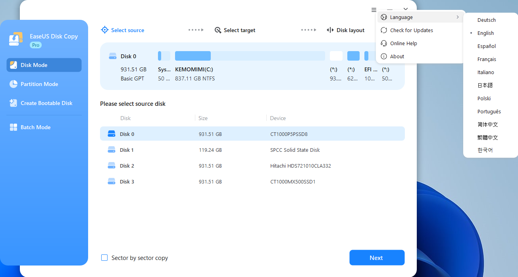Select English language option
This screenshot has height=277, width=518.
[485, 33]
